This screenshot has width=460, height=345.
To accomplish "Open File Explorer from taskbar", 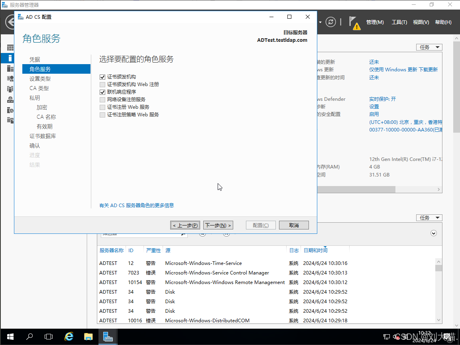I will [x=88, y=337].
